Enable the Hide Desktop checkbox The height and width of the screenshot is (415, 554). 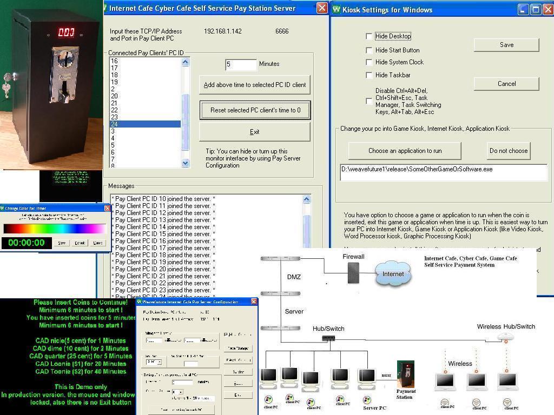pos(370,36)
